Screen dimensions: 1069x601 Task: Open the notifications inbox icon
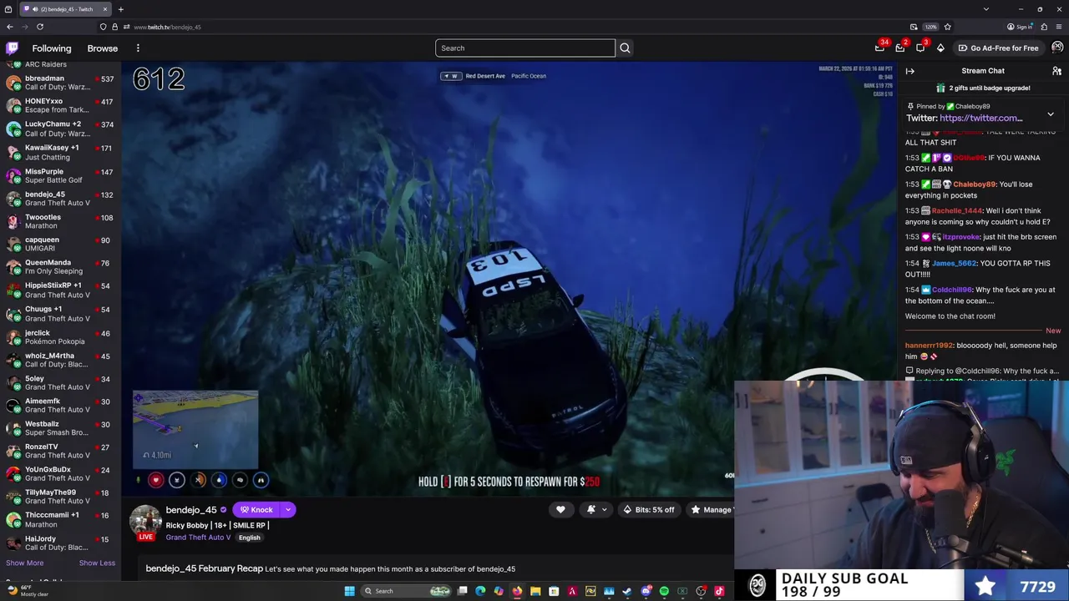pos(900,48)
